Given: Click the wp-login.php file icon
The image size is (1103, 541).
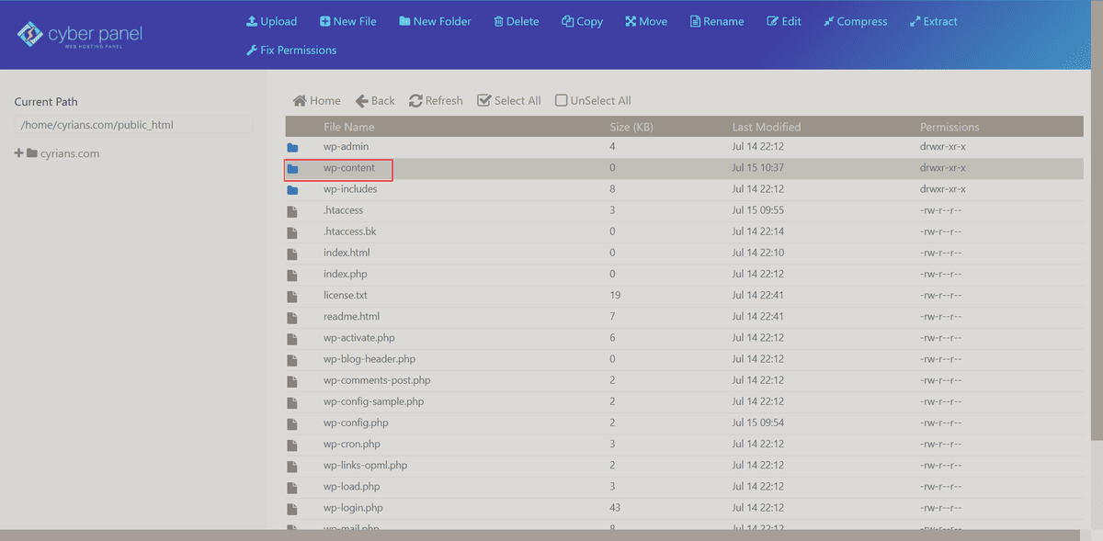Looking at the screenshot, I should tap(292, 508).
